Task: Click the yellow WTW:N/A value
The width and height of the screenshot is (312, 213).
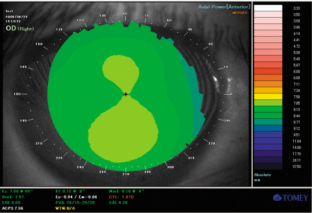Action: coord(65,207)
